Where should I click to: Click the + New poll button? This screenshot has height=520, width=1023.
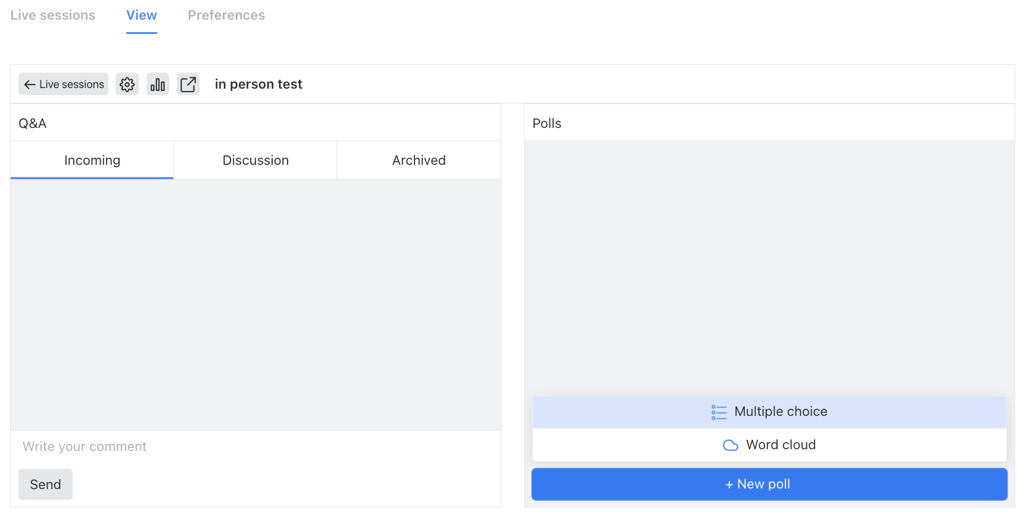tap(769, 484)
